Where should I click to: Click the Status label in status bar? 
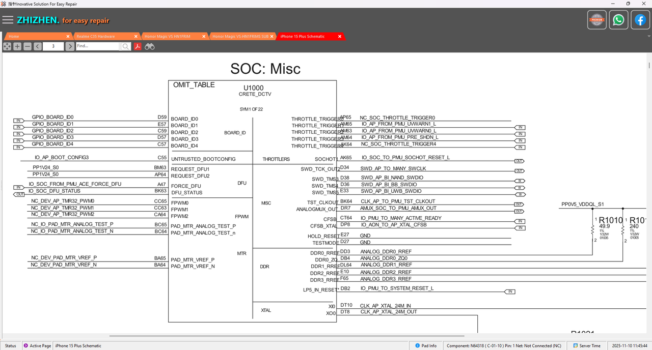click(x=11, y=345)
